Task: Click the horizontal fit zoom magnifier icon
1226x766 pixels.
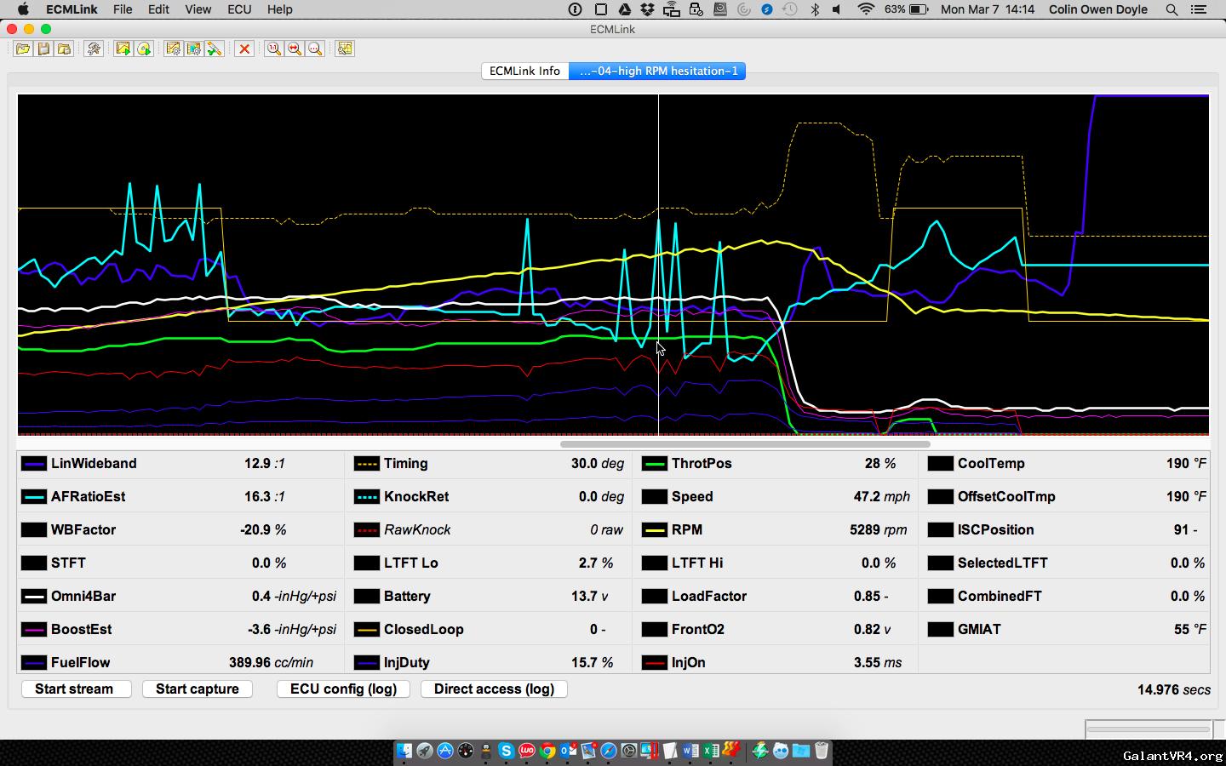Action: tap(295, 49)
